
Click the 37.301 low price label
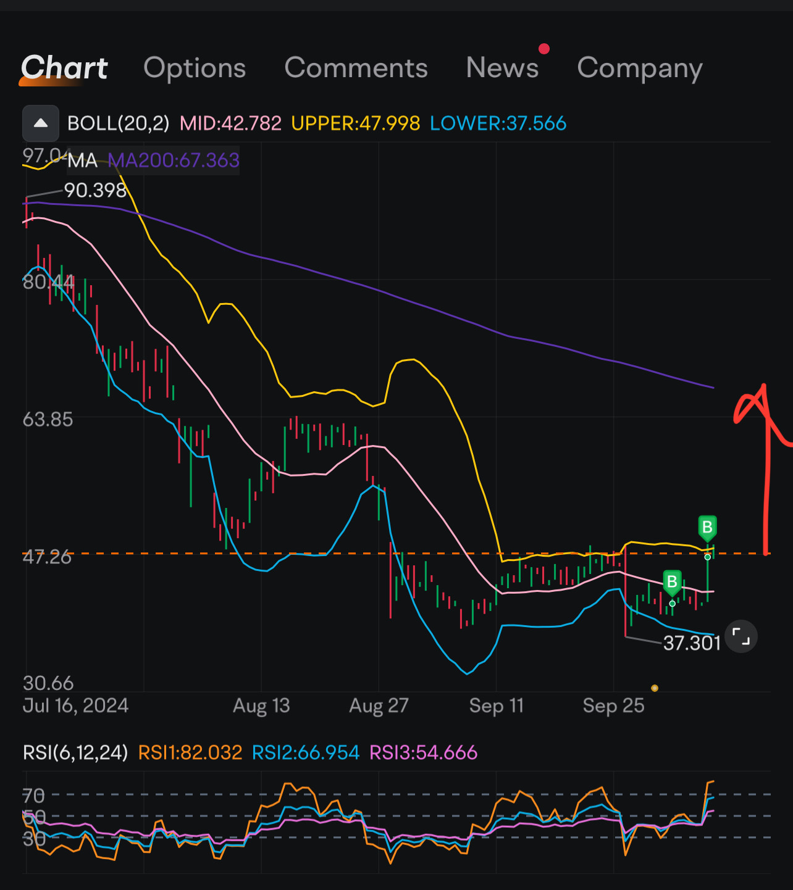(692, 643)
